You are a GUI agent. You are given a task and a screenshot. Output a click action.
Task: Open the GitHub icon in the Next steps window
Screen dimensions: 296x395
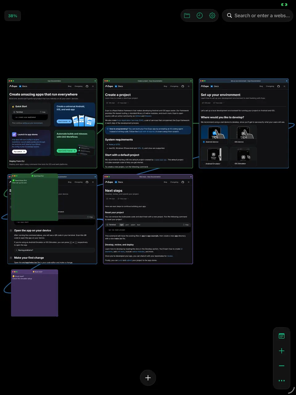pos(183,182)
